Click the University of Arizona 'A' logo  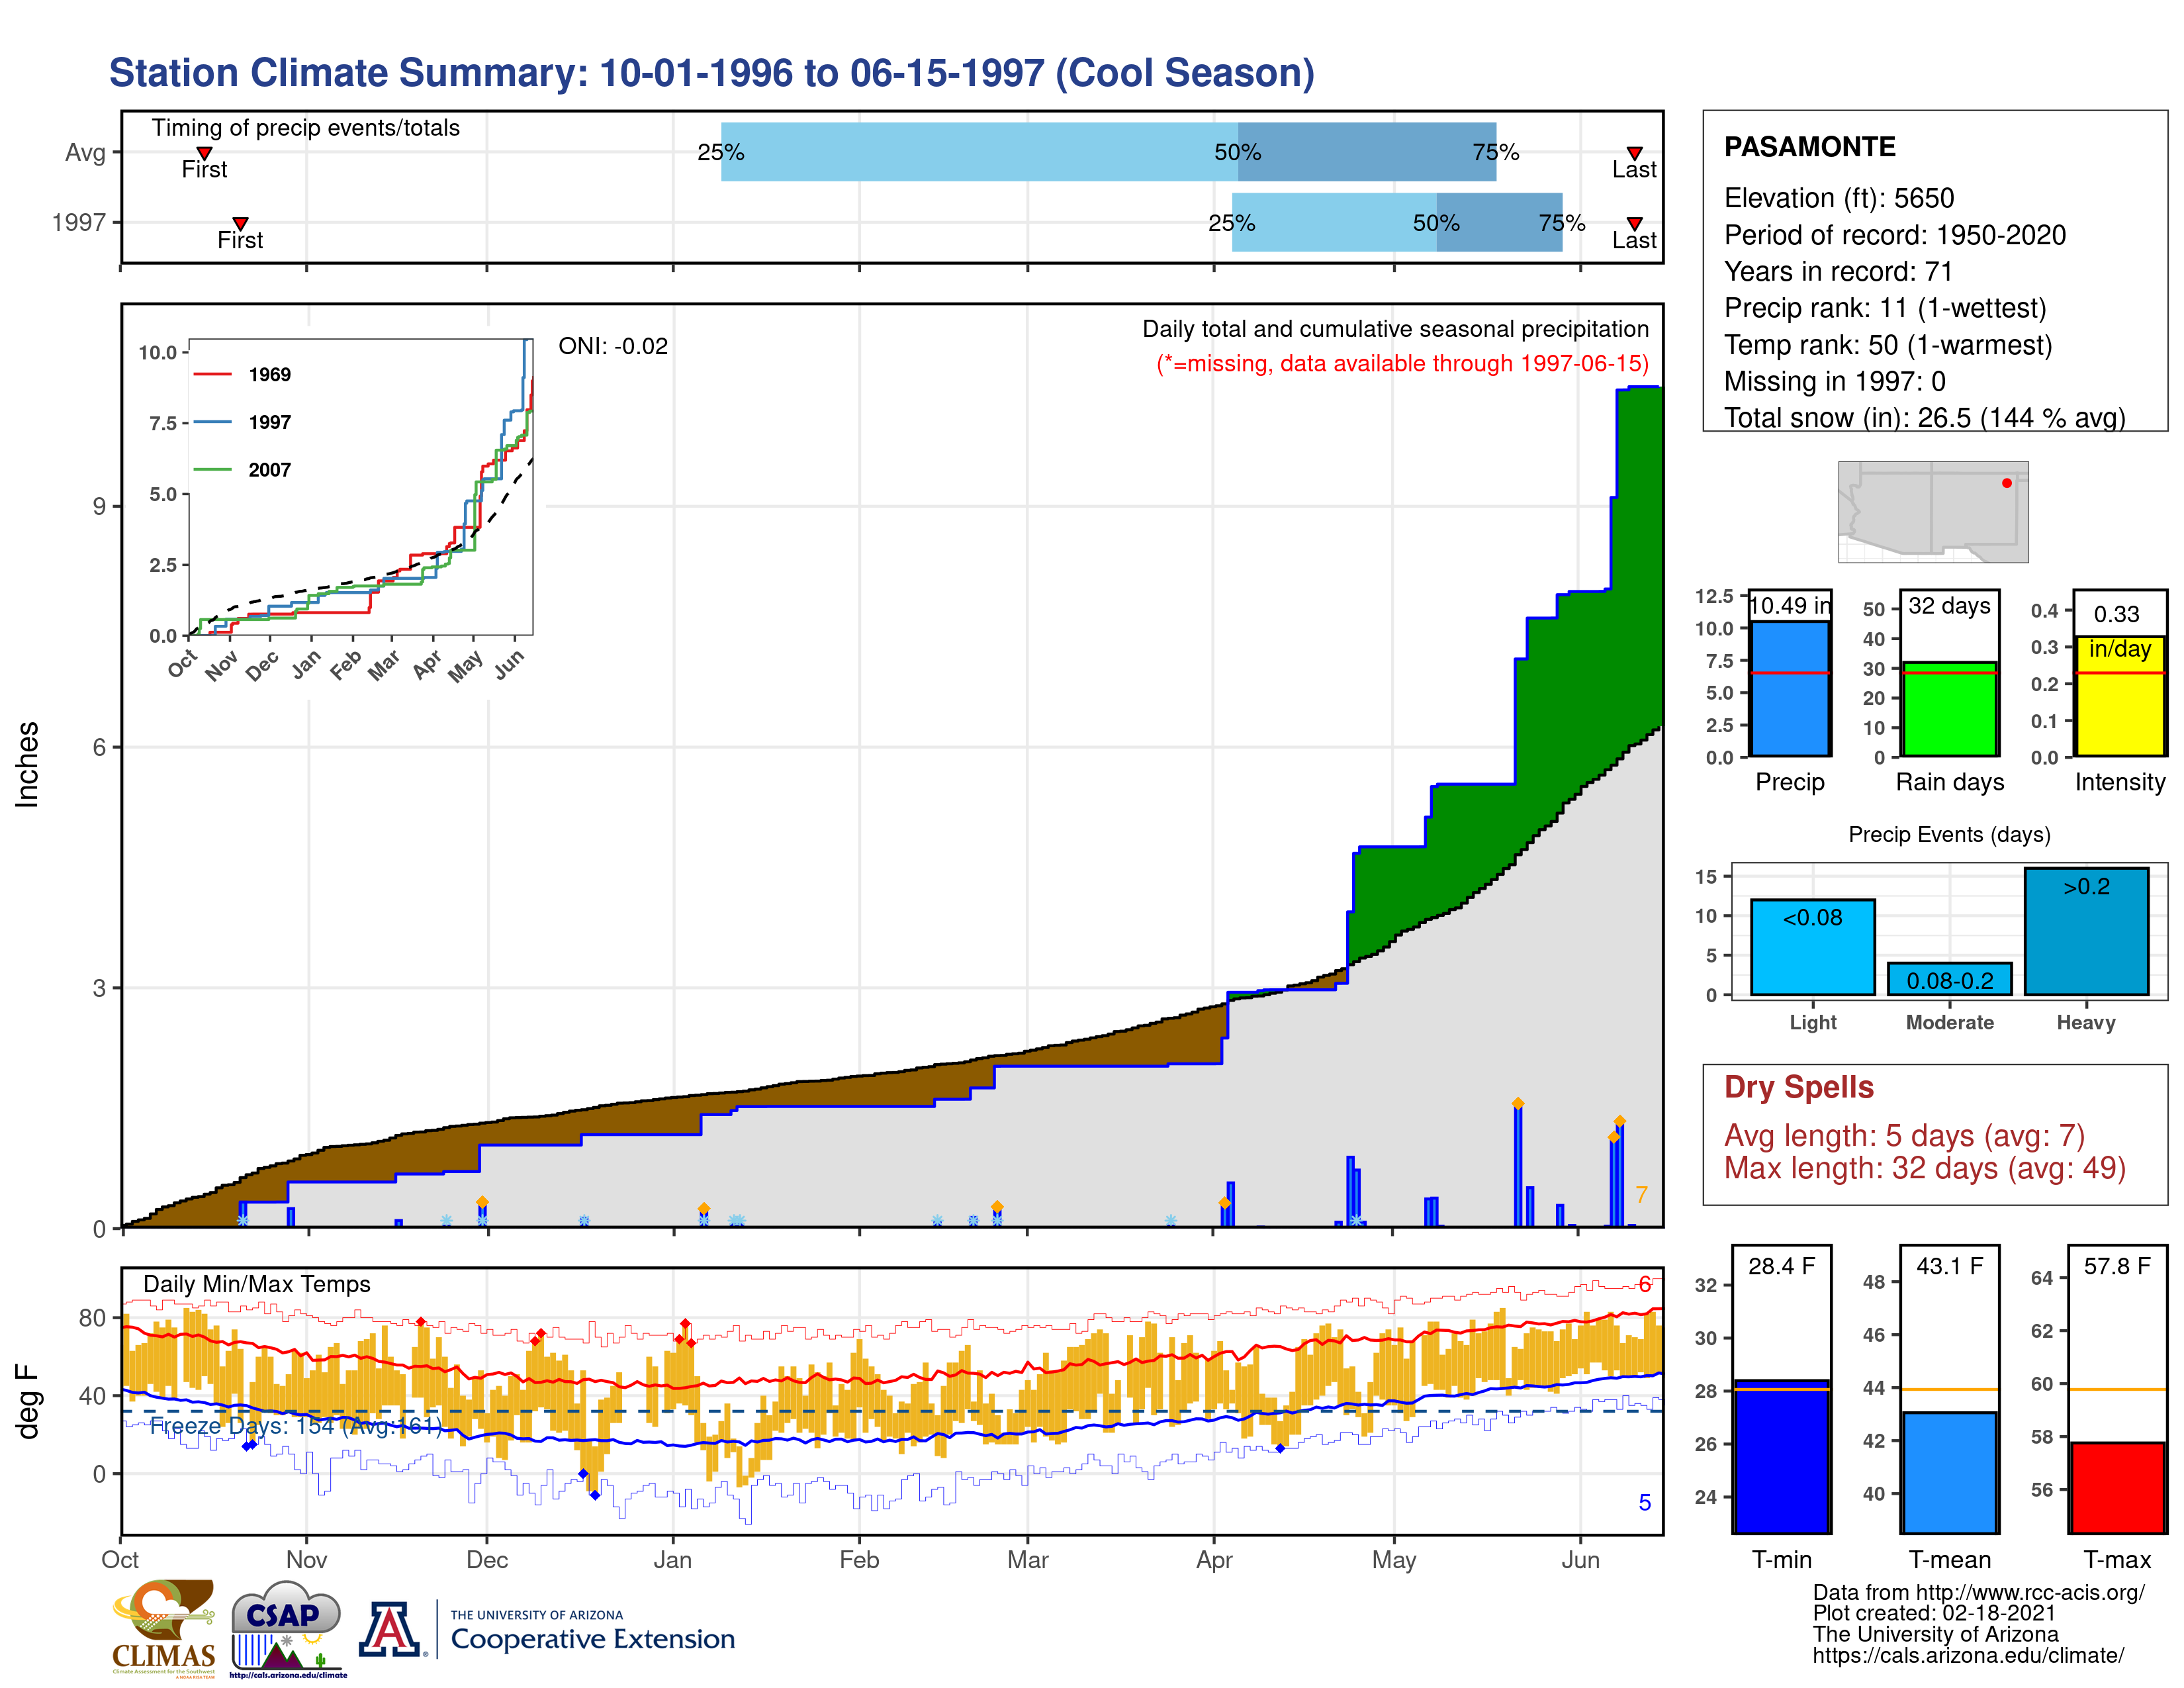click(x=390, y=1629)
